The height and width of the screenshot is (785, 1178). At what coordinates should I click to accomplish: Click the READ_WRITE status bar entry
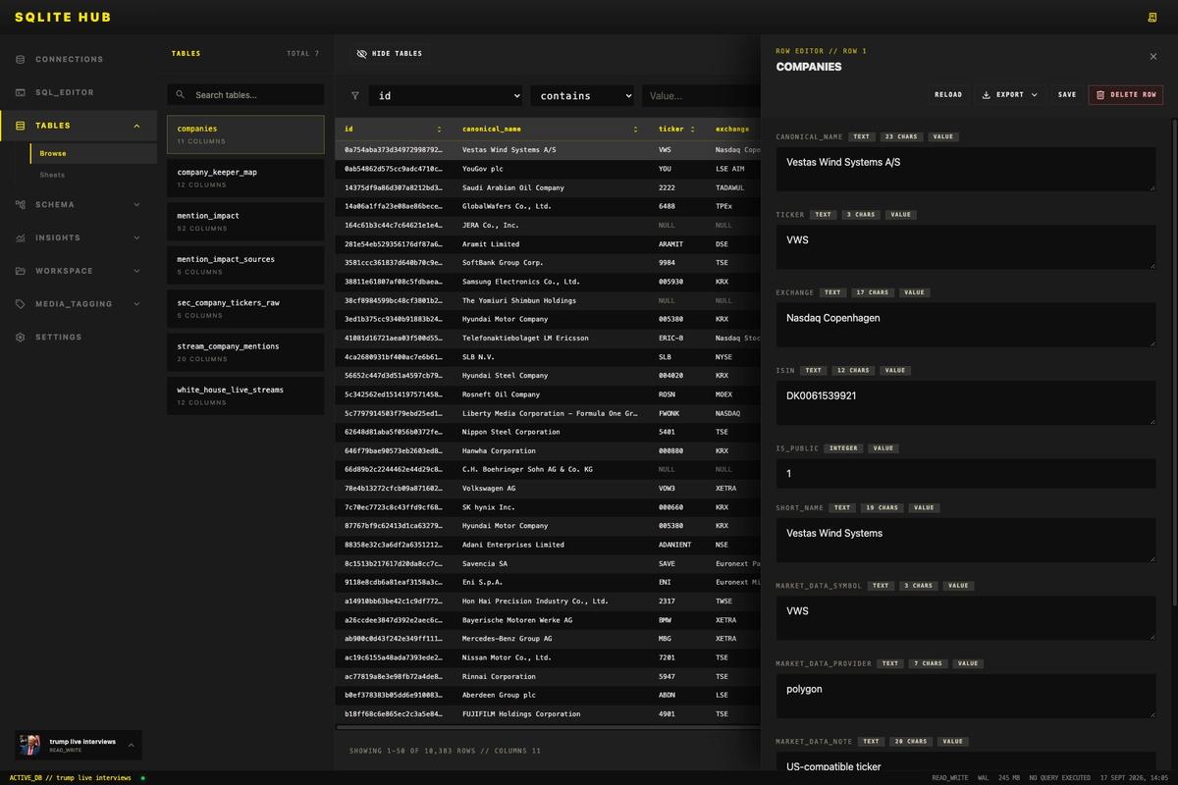pyautogui.click(x=949, y=778)
